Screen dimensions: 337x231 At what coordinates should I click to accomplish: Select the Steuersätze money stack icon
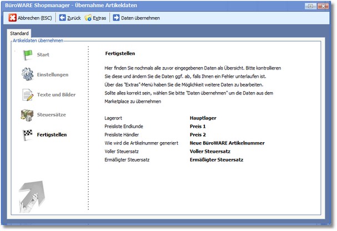(27, 114)
